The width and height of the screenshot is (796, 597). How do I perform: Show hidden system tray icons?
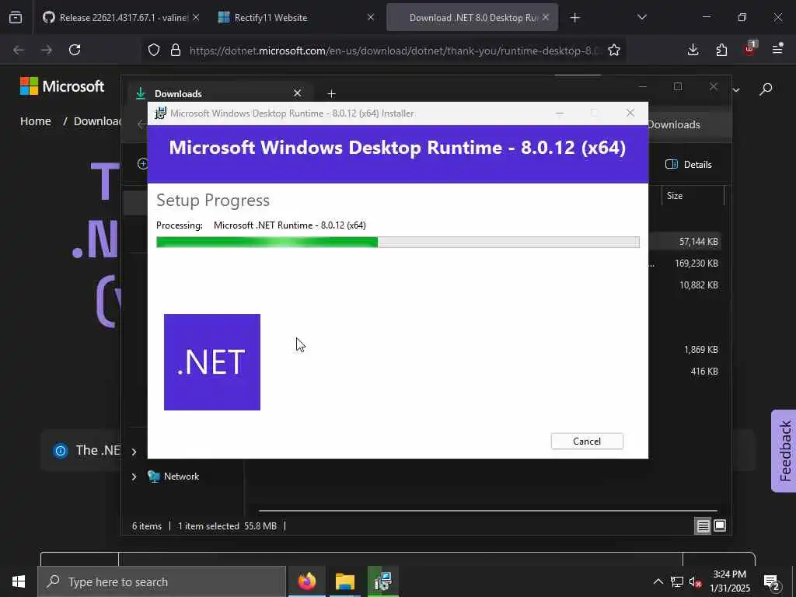click(658, 581)
